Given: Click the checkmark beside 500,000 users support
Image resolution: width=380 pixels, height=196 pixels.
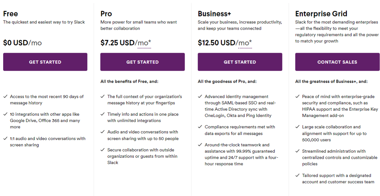Looking at the screenshot, I should [x=297, y=127].
